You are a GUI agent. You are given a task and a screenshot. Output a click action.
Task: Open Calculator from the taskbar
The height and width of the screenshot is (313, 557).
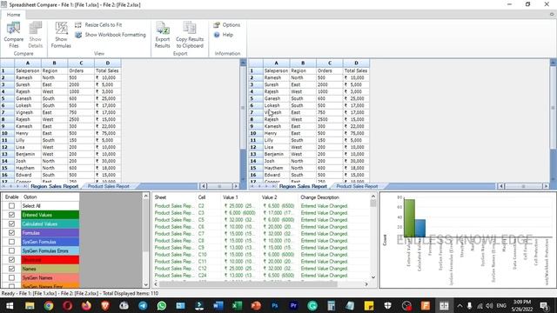tap(331, 305)
